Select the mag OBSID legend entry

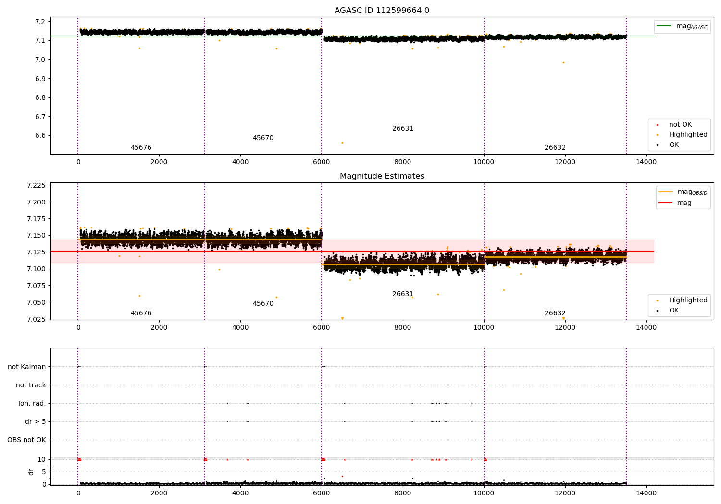[x=683, y=192]
